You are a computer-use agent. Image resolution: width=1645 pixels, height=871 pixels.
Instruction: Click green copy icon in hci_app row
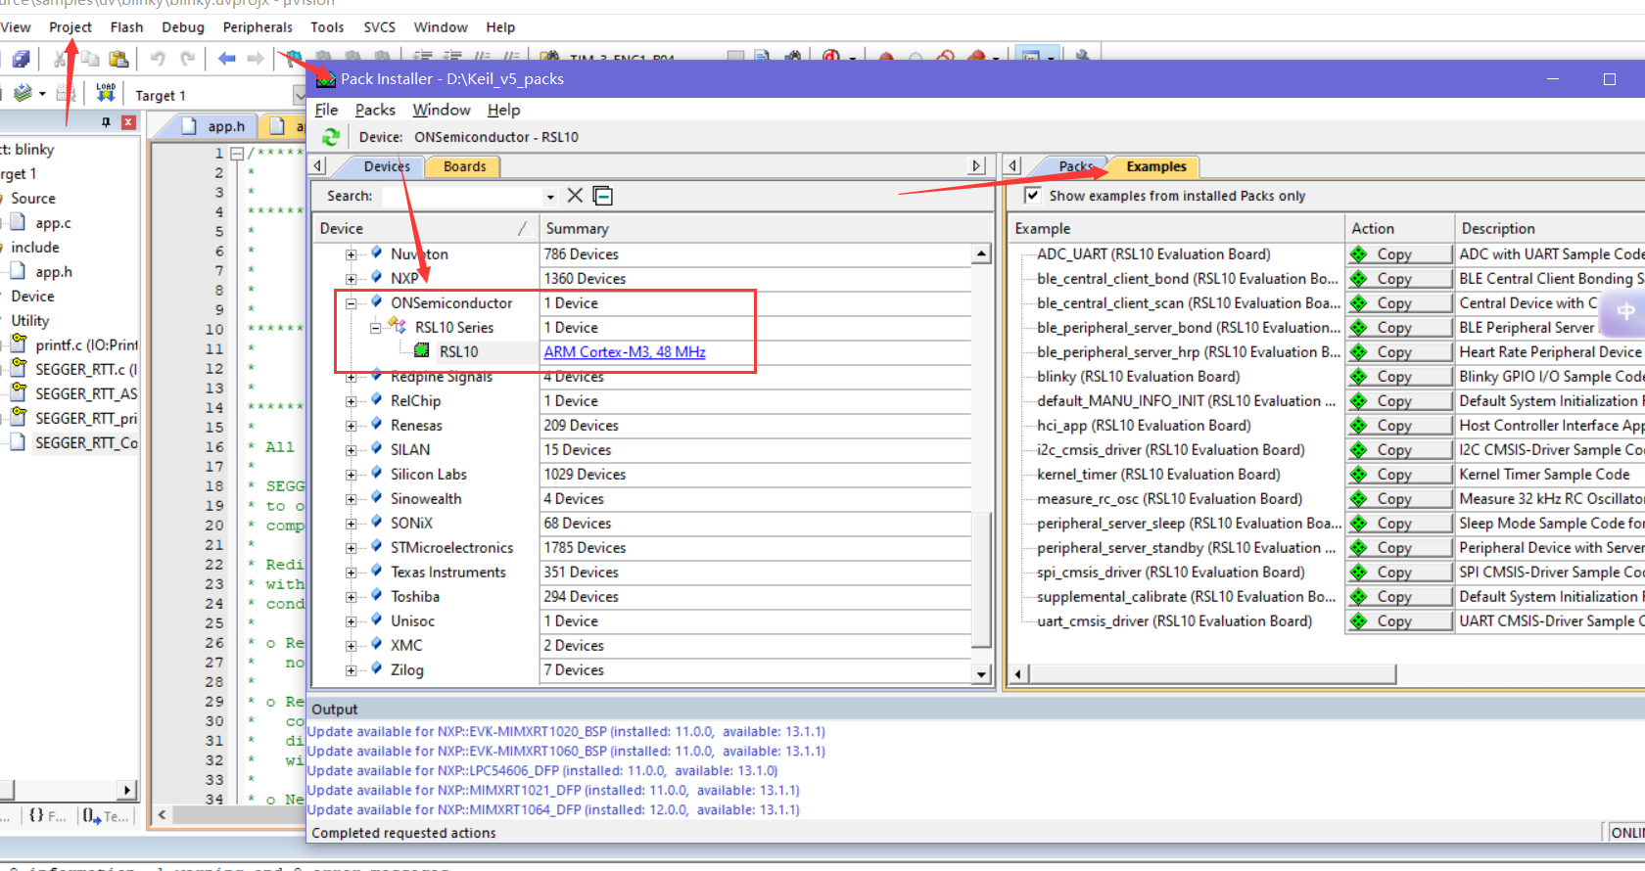point(1359,426)
